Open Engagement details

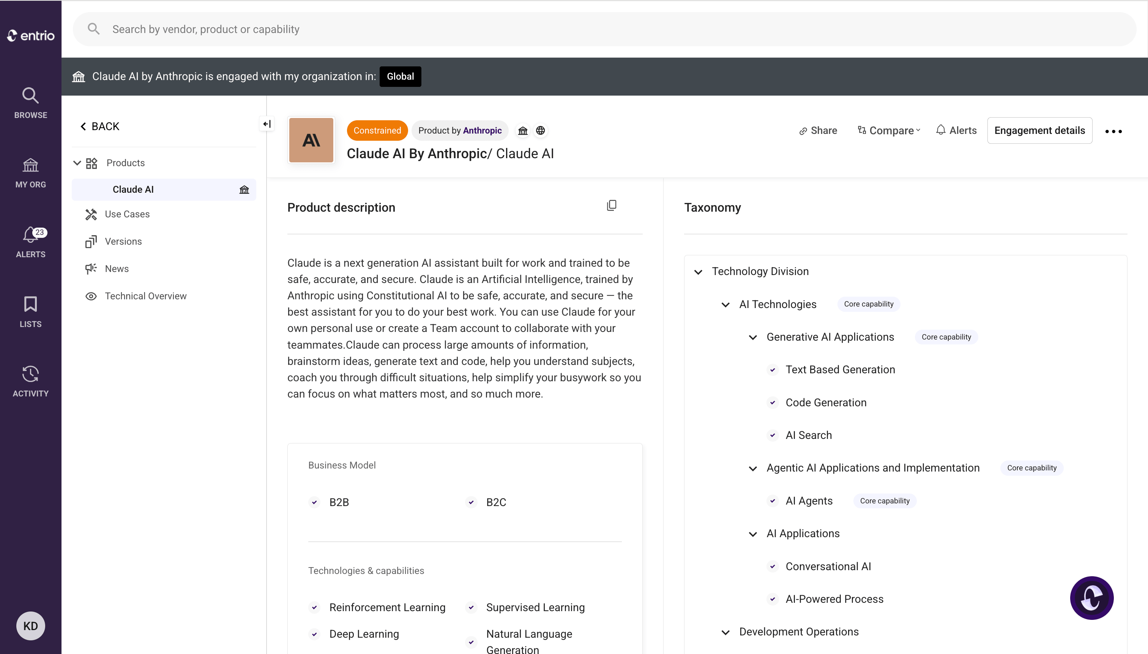click(1040, 130)
